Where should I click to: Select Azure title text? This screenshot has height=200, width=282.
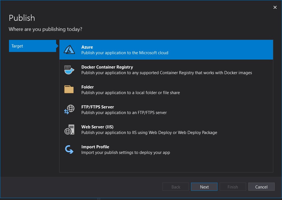[x=87, y=47]
